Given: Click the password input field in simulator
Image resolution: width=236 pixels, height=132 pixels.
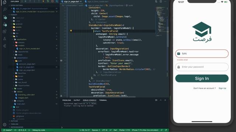Looking at the screenshot, I should tap(202, 67).
